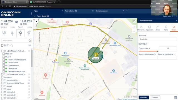Select the 7 дней quick period
The width and height of the screenshot is (178, 100).
coord(20,27)
